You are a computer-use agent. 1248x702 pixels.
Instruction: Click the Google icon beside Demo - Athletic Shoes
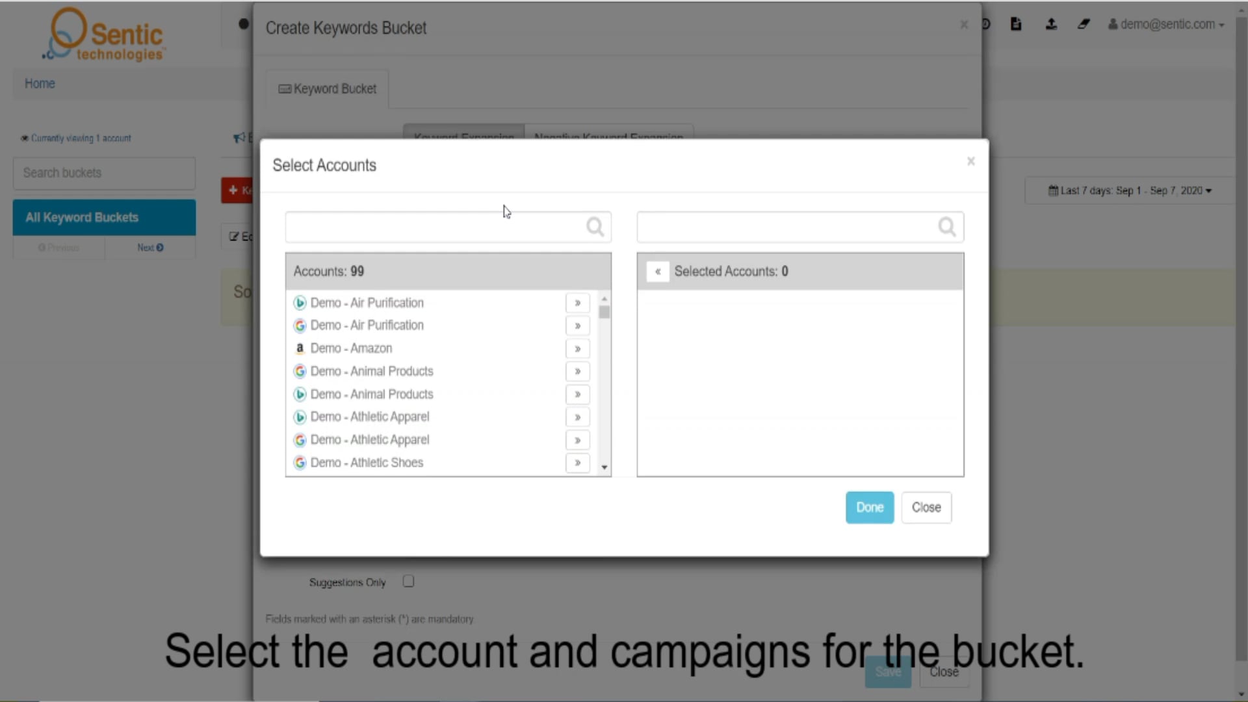[300, 463]
